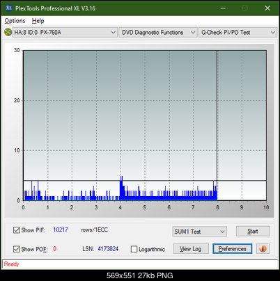Click the View Log button

(x=191, y=249)
